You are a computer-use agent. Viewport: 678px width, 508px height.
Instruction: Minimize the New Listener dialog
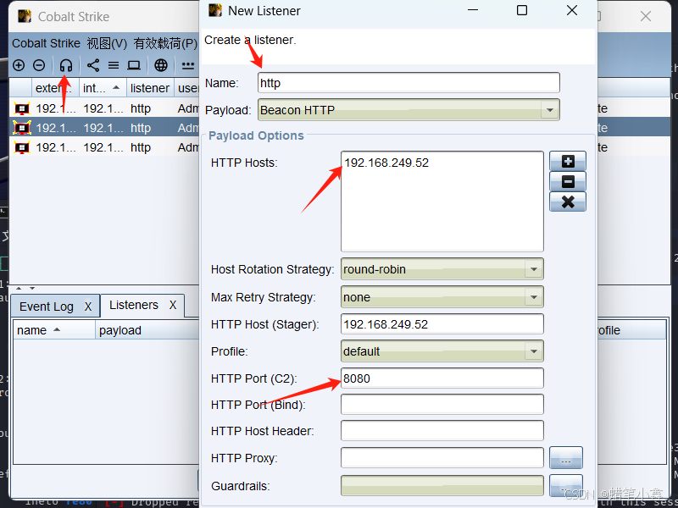(473, 10)
